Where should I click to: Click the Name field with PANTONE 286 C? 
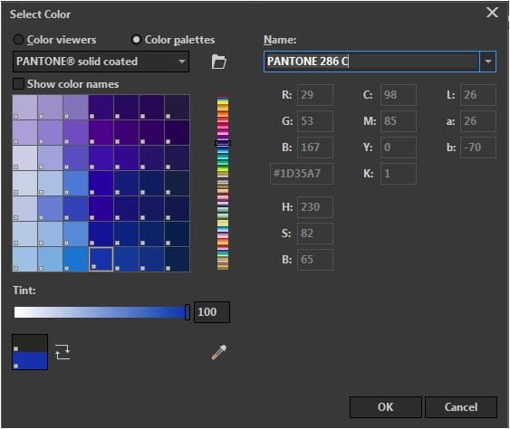pyautogui.click(x=371, y=62)
